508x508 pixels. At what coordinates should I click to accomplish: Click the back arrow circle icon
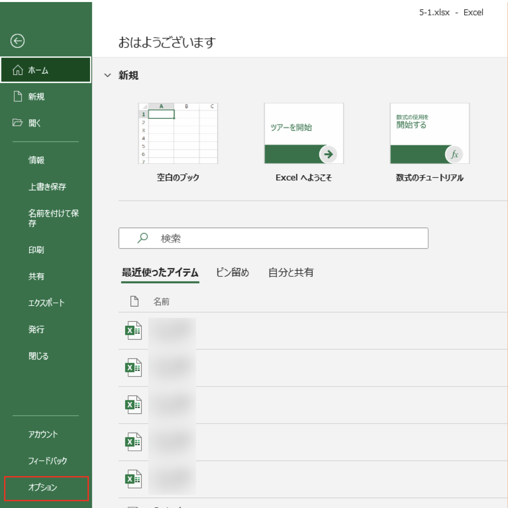pyautogui.click(x=17, y=41)
